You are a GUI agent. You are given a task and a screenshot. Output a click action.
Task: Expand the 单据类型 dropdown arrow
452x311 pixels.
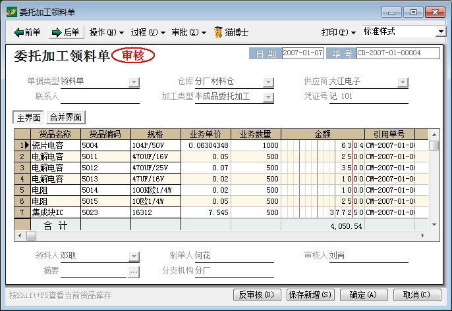pyautogui.click(x=134, y=82)
